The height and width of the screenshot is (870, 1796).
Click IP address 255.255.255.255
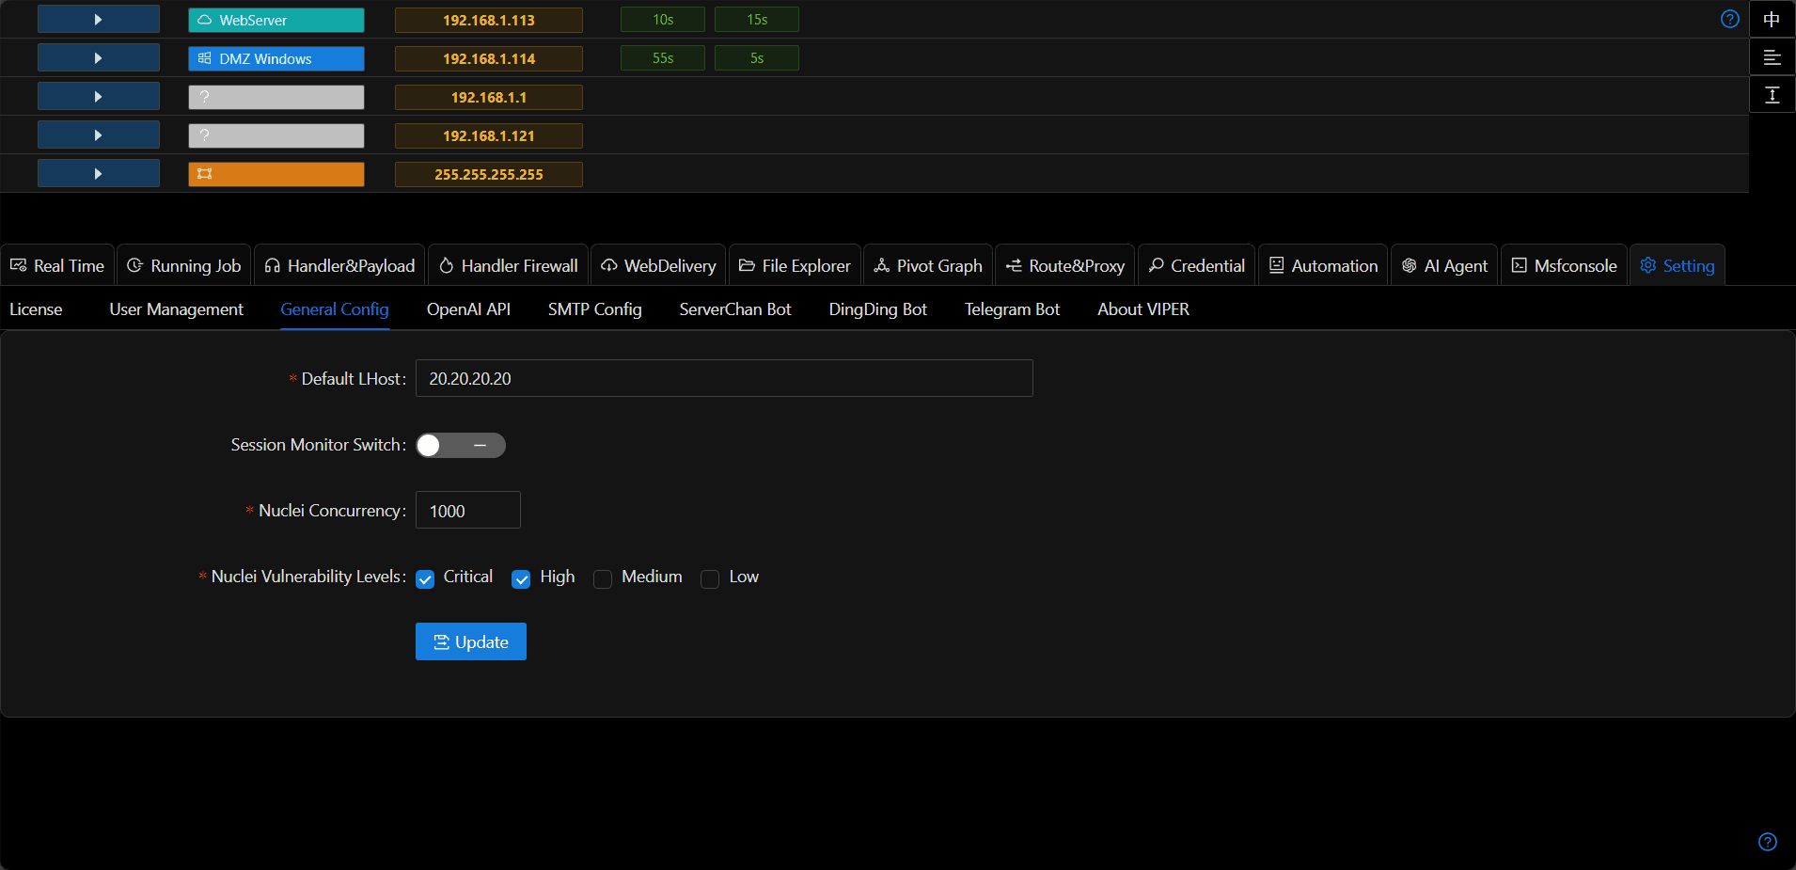[x=489, y=174]
